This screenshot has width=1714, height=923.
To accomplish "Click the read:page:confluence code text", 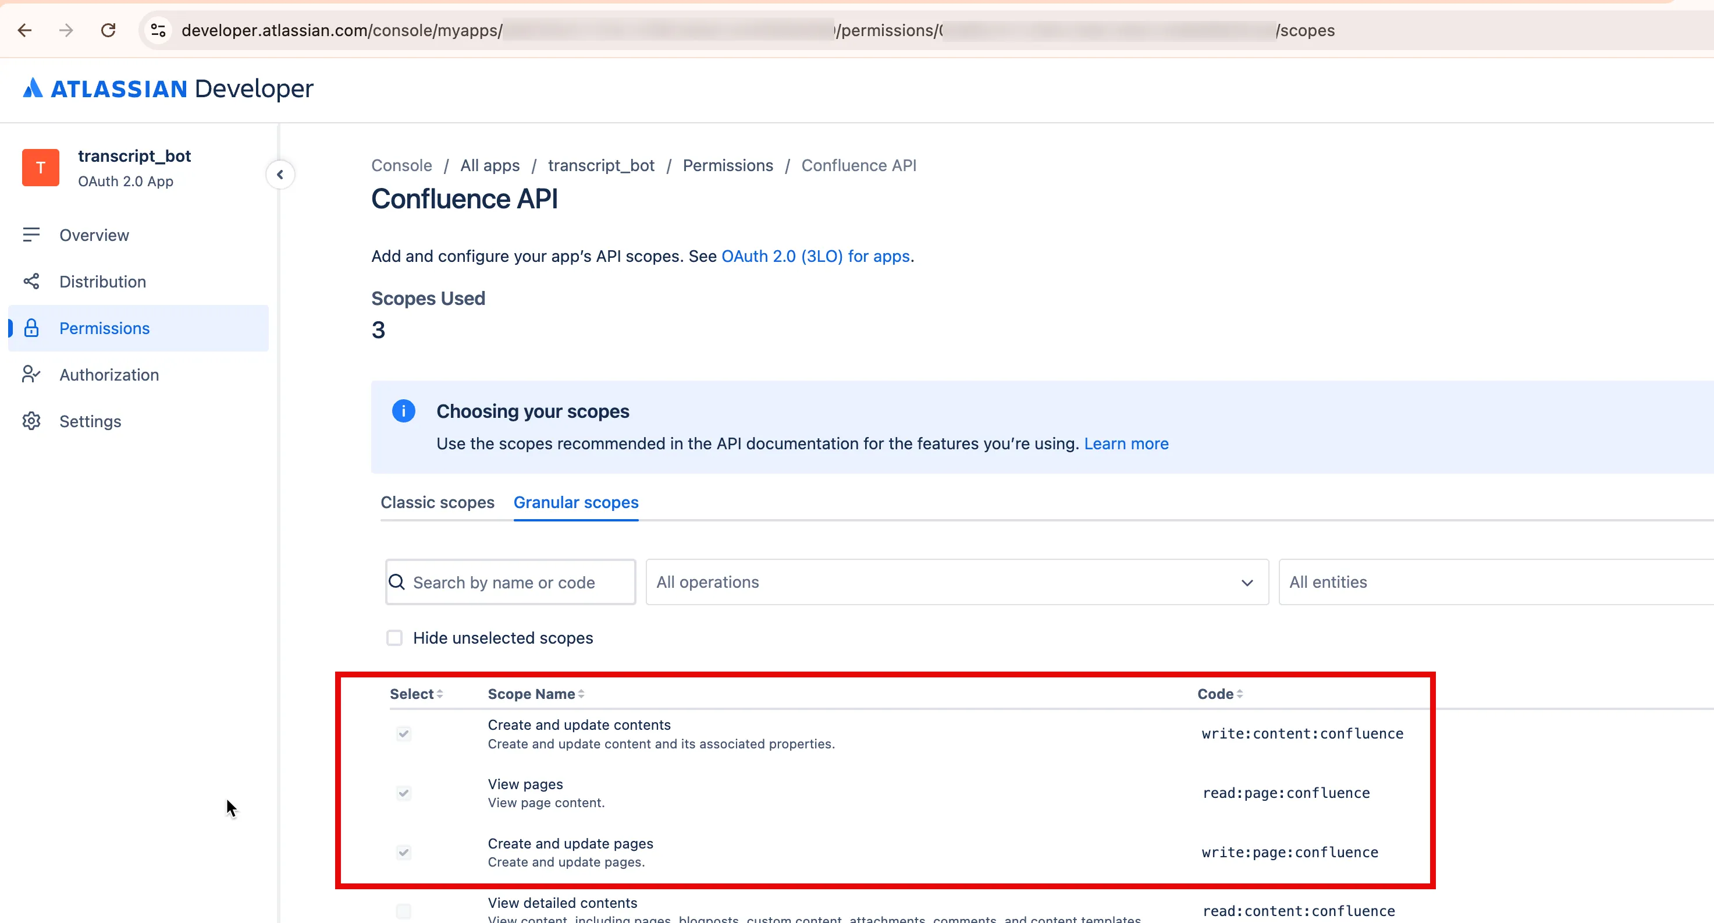I will pyautogui.click(x=1286, y=793).
